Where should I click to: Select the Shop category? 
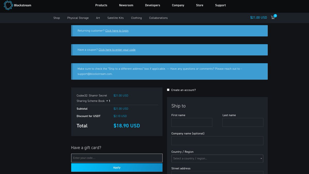click(57, 18)
